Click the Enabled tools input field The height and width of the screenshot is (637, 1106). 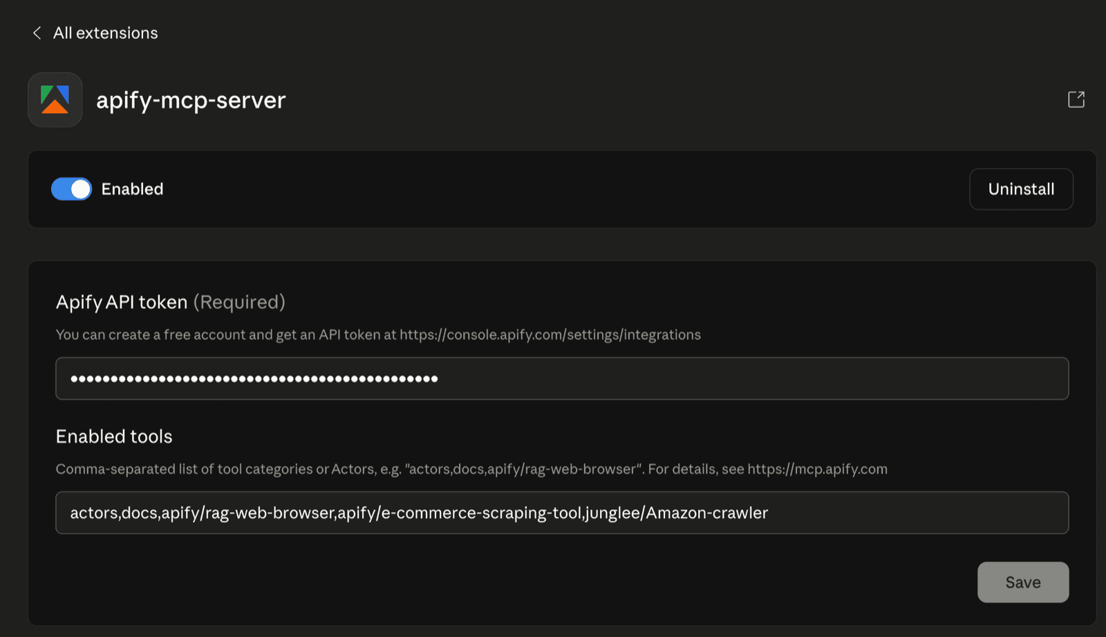tap(562, 513)
